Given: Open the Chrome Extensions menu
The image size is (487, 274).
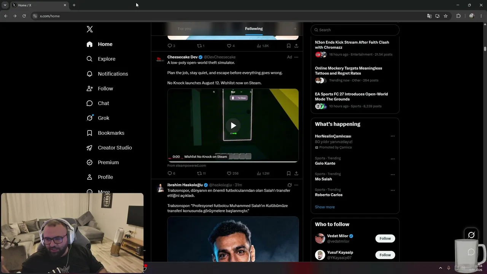Looking at the screenshot, I should coord(458,16).
